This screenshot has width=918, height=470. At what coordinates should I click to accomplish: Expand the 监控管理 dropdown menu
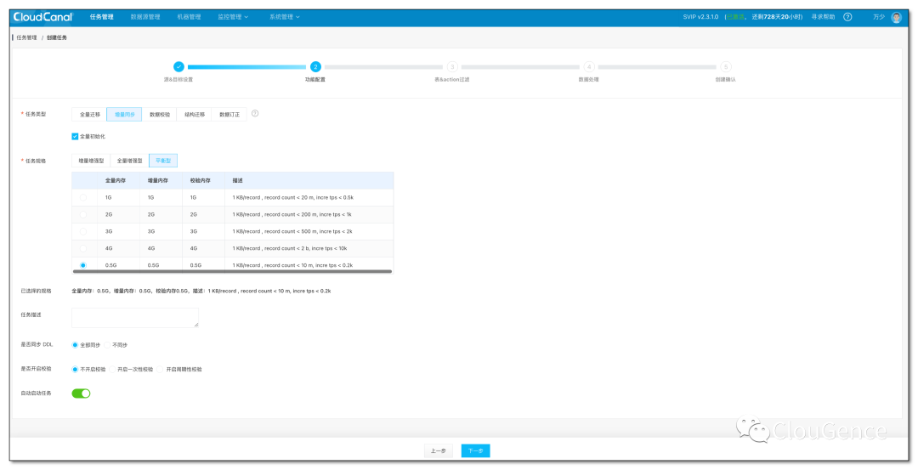pos(233,17)
